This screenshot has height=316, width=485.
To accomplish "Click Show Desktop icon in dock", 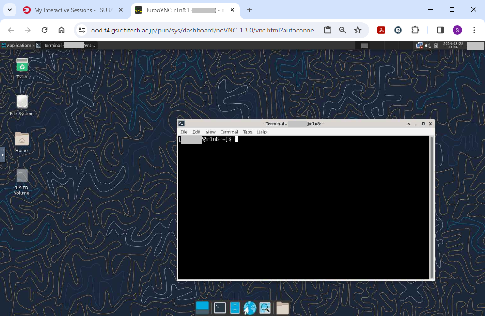I will click(x=202, y=308).
